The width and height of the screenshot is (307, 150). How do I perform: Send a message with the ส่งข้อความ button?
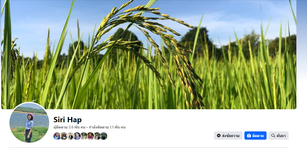pos(228,136)
